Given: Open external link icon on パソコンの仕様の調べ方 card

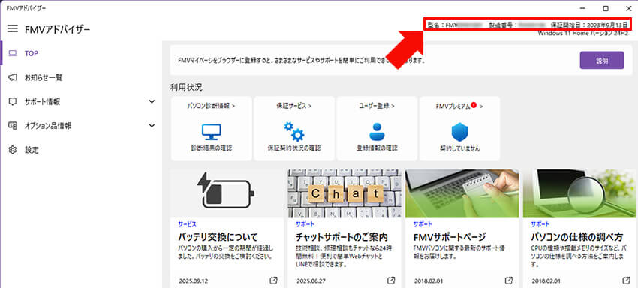Looking at the screenshot, I should pyautogui.click(x=627, y=280).
